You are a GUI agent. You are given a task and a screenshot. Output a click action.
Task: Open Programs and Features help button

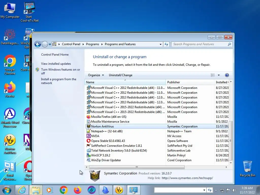(227, 75)
